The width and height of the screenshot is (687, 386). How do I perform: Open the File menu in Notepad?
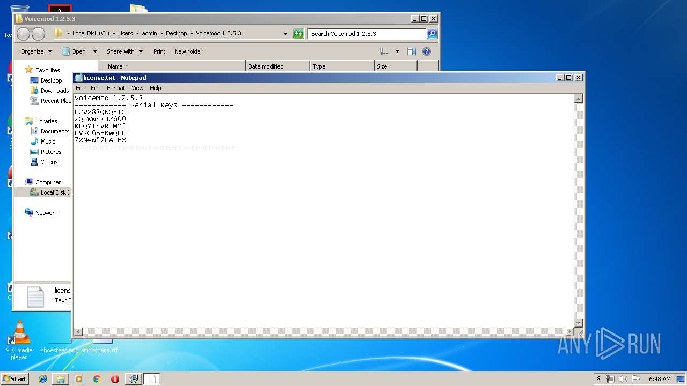click(80, 88)
